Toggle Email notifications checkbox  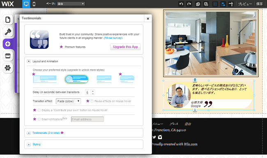pos(39,119)
